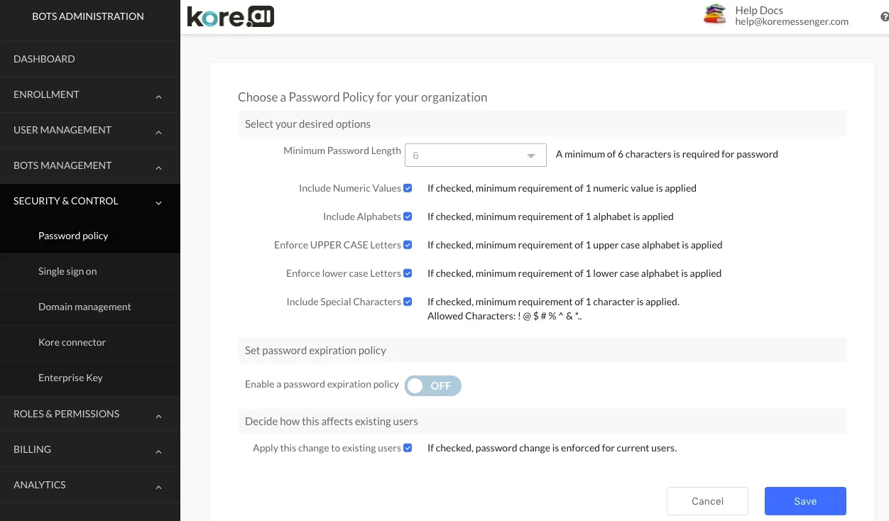
Task: Toggle Enforce UPPER CASE Letters off
Action: pos(407,244)
